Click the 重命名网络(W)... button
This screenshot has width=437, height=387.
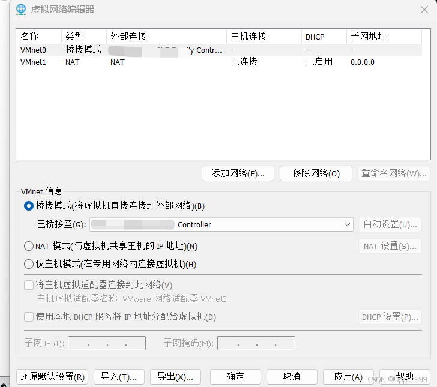pos(394,173)
